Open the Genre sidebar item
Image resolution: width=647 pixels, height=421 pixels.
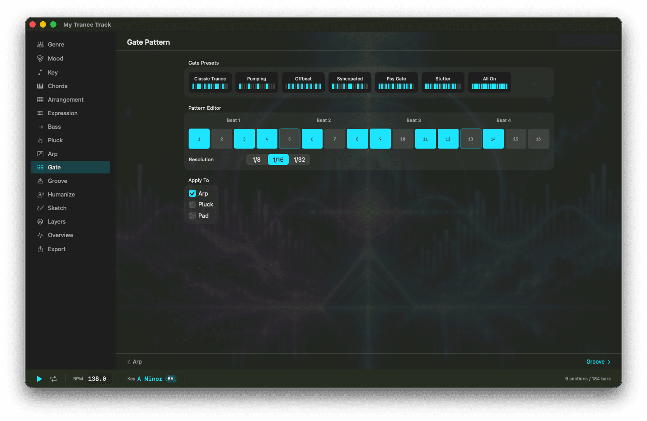70,45
